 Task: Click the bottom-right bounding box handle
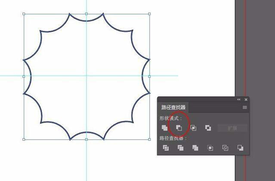[x=149, y=139]
